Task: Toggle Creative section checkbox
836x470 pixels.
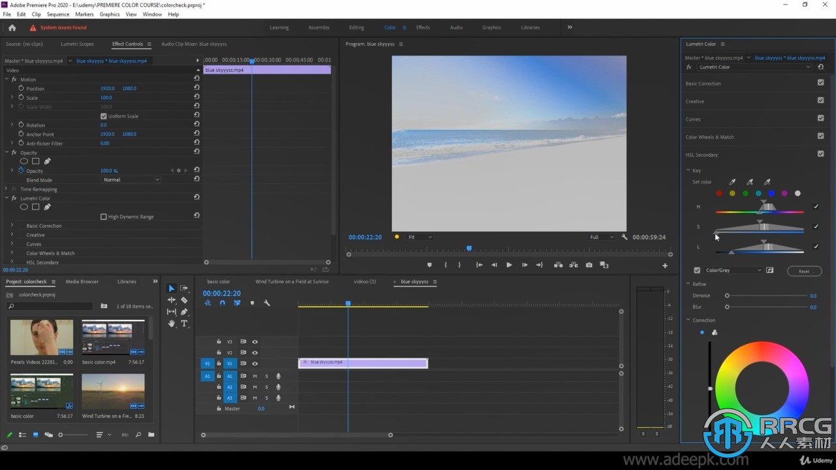Action: 820,101
